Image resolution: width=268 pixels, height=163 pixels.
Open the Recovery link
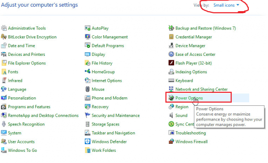[100, 107]
